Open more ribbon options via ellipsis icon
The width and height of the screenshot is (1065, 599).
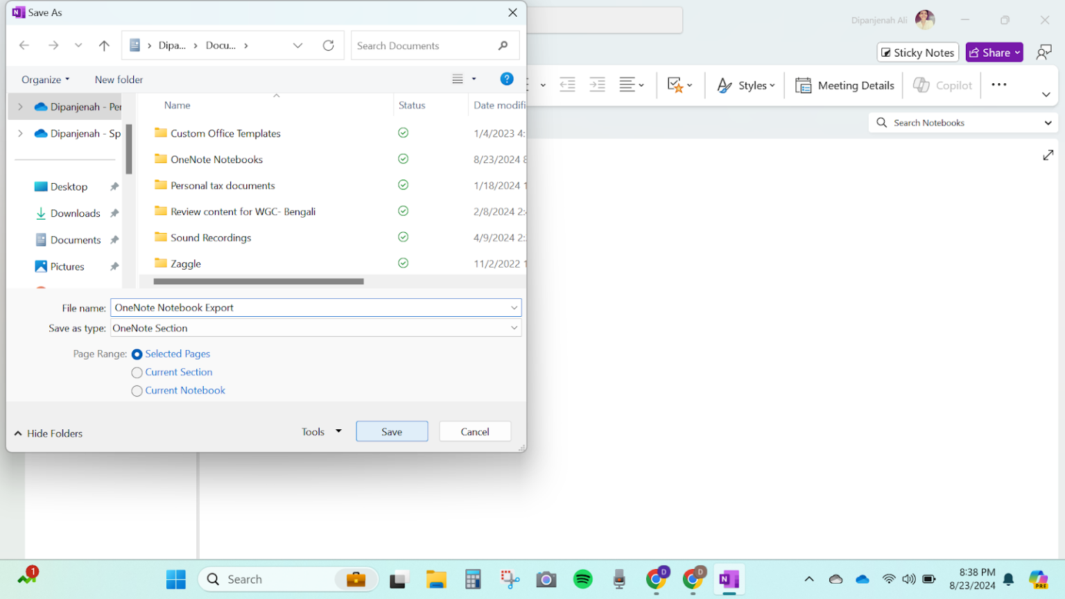(998, 85)
